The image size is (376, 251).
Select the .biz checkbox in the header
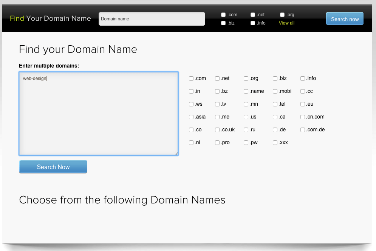(x=223, y=23)
